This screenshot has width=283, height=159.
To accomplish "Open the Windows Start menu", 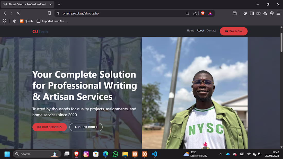I will click(7, 154).
